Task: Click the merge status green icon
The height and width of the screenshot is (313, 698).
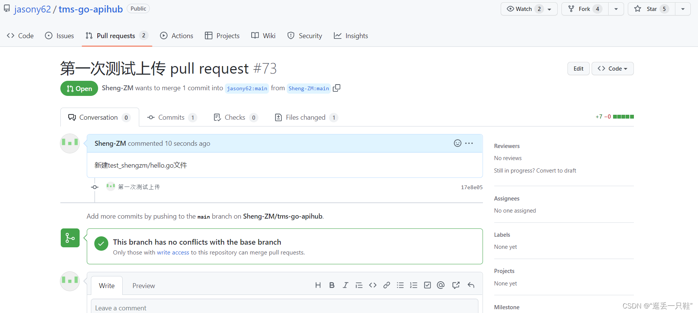Action: point(70,238)
